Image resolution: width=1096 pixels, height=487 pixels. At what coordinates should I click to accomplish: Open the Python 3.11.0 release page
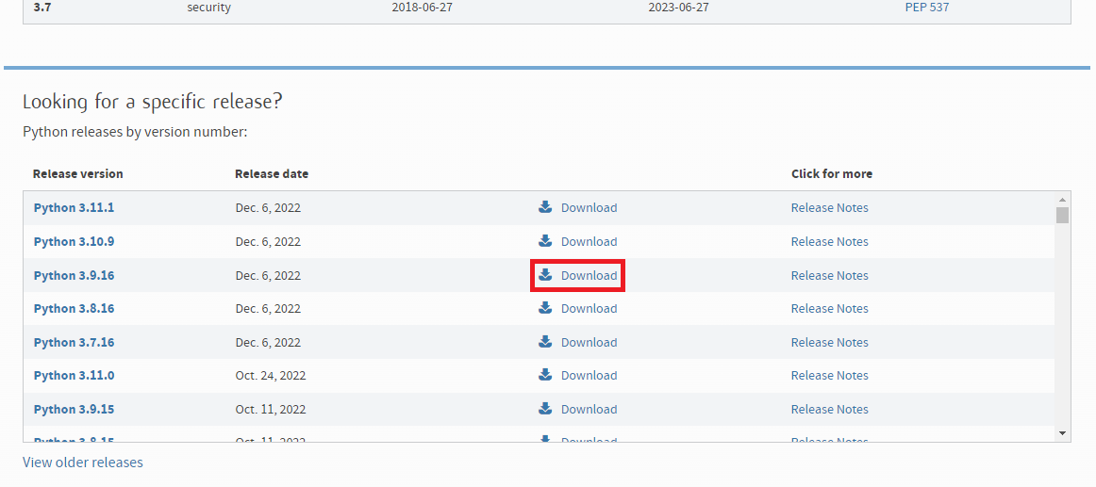[x=74, y=375]
